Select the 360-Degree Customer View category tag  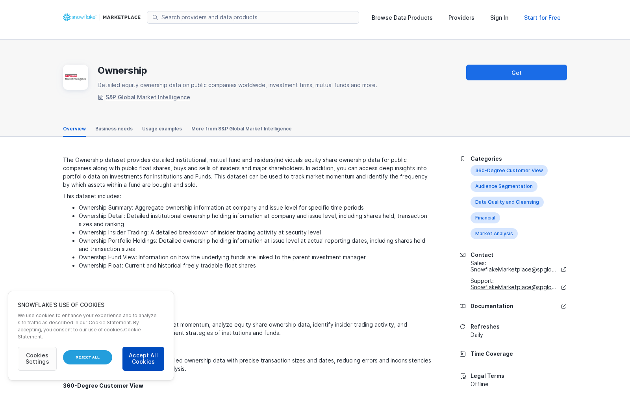tap(509, 171)
